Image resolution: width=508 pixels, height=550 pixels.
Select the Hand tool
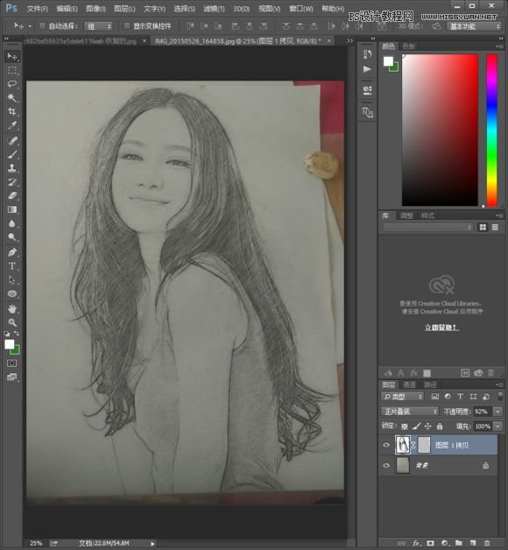pyautogui.click(x=12, y=308)
